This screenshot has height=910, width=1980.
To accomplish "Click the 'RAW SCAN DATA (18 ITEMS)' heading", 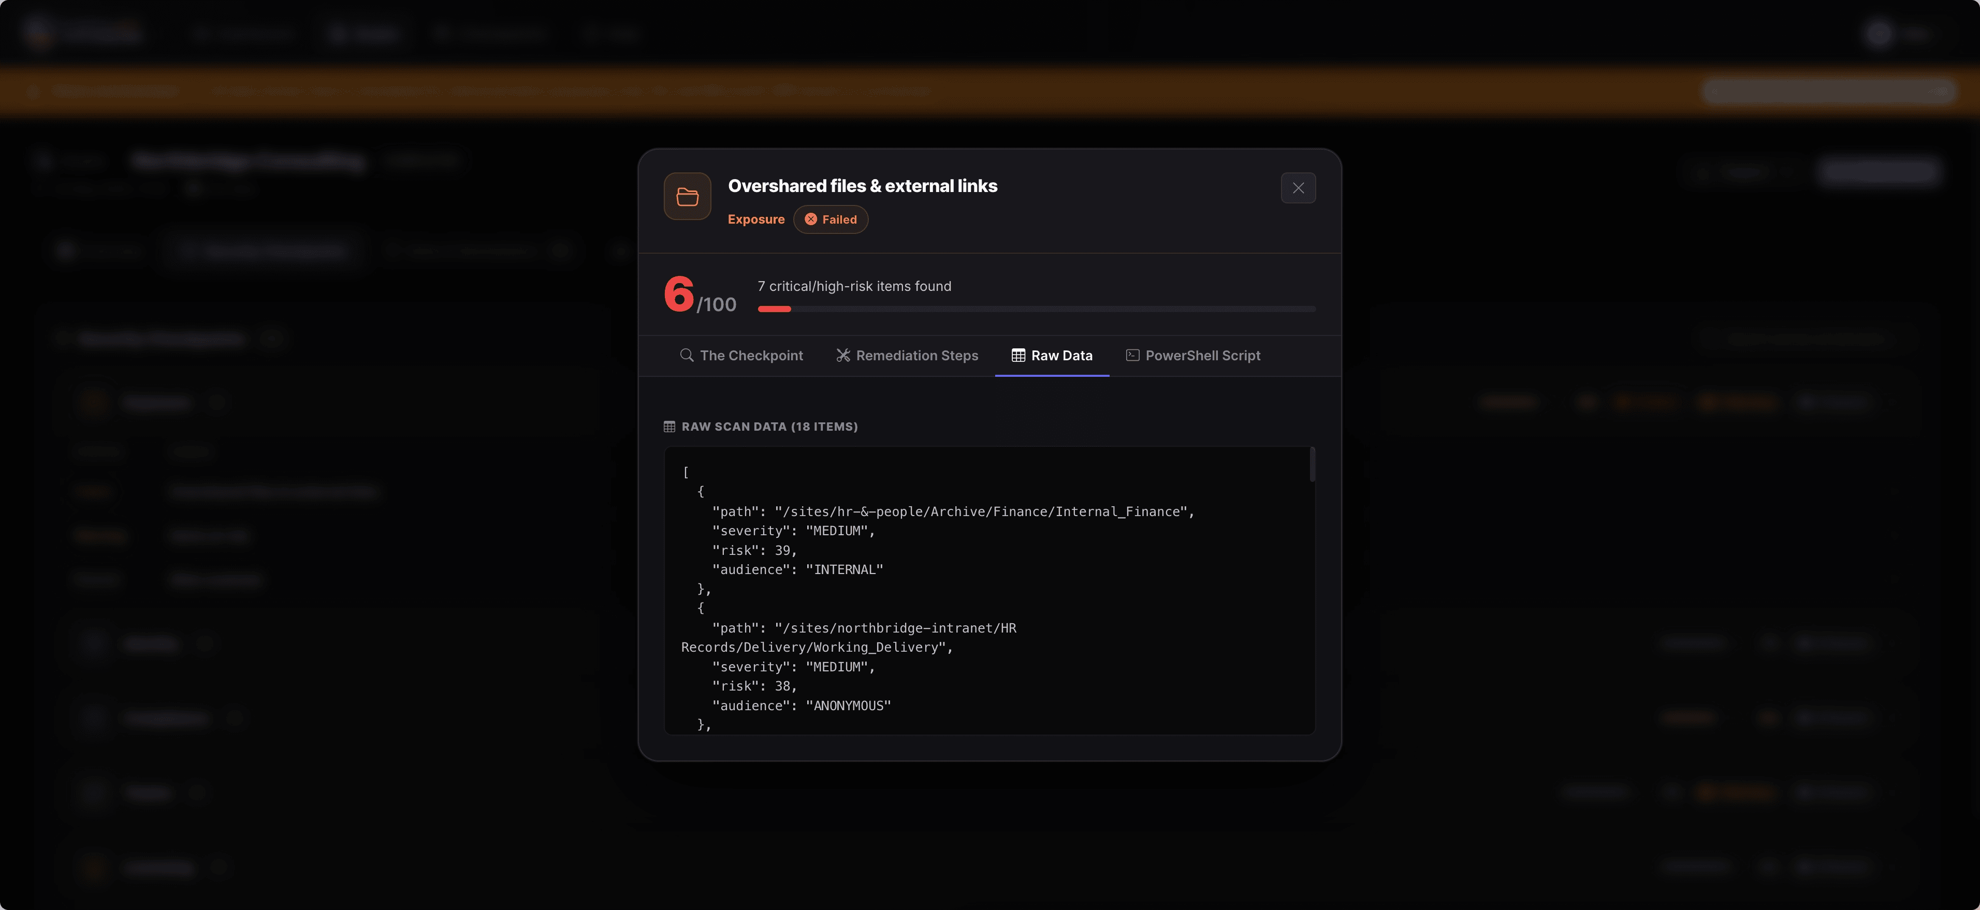I will (769, 427).
